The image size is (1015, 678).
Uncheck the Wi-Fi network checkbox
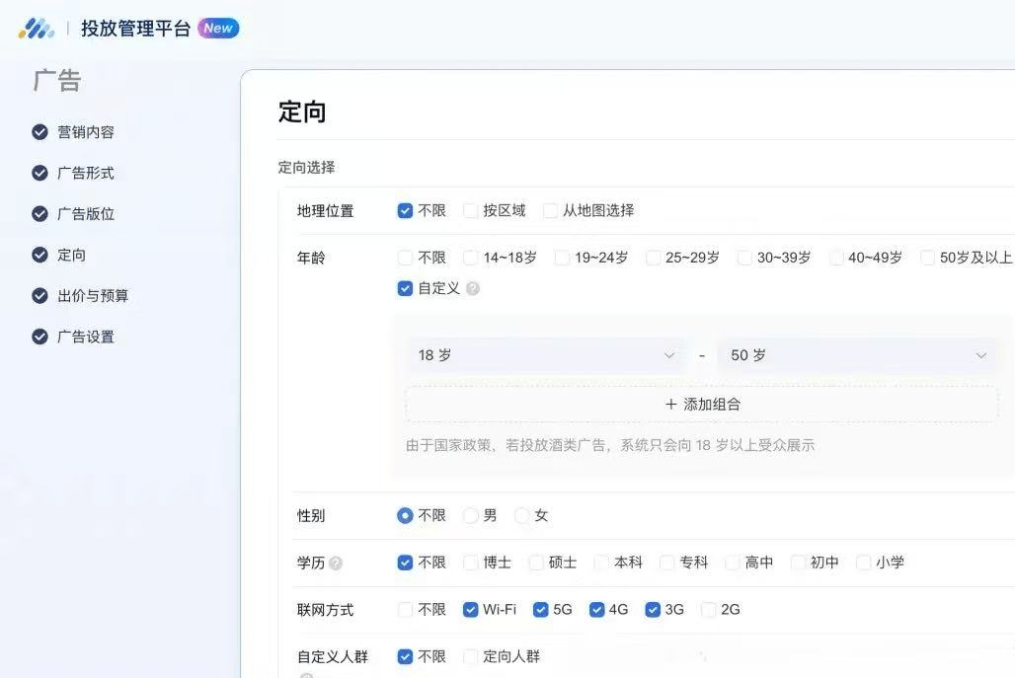[471, 610]
